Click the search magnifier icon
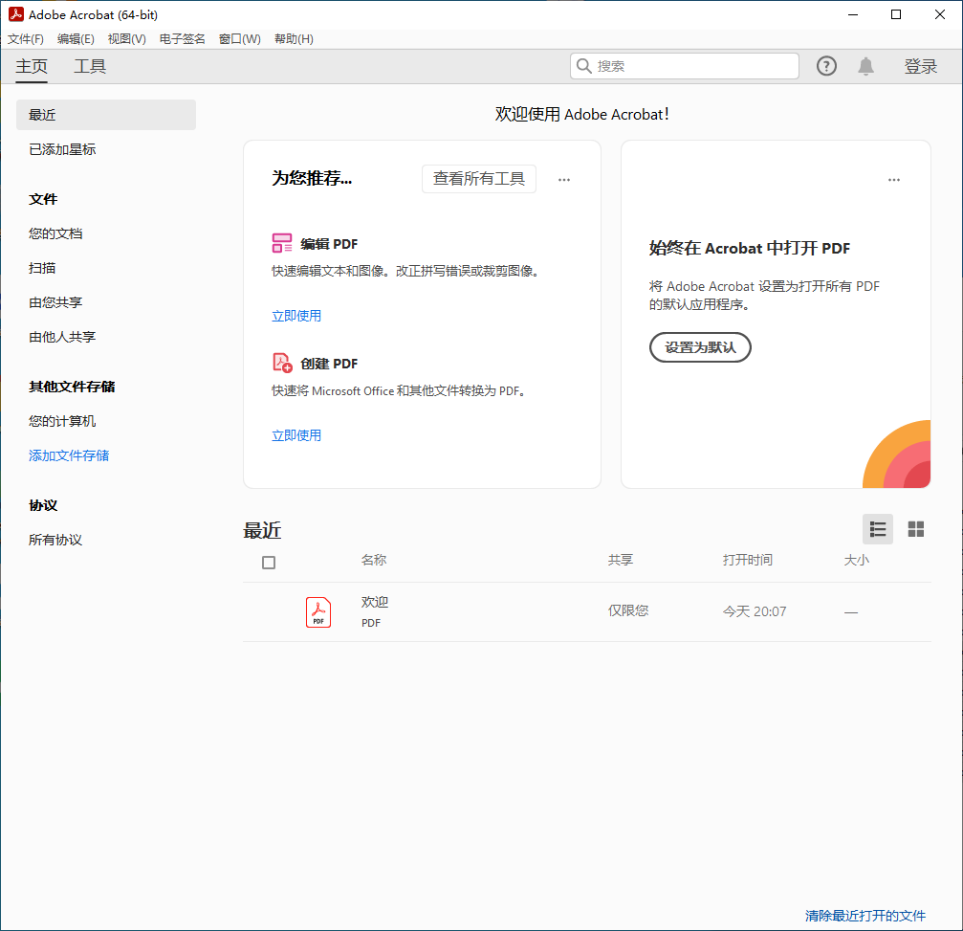This screenshot has width=963, height=931. point(584,65)
